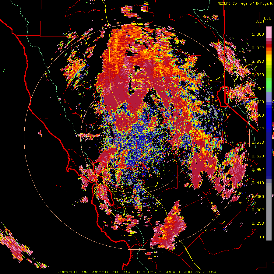This screenshot has width=274, height=274.
Task: Select the 0.413 legend value
Action: 258,183
